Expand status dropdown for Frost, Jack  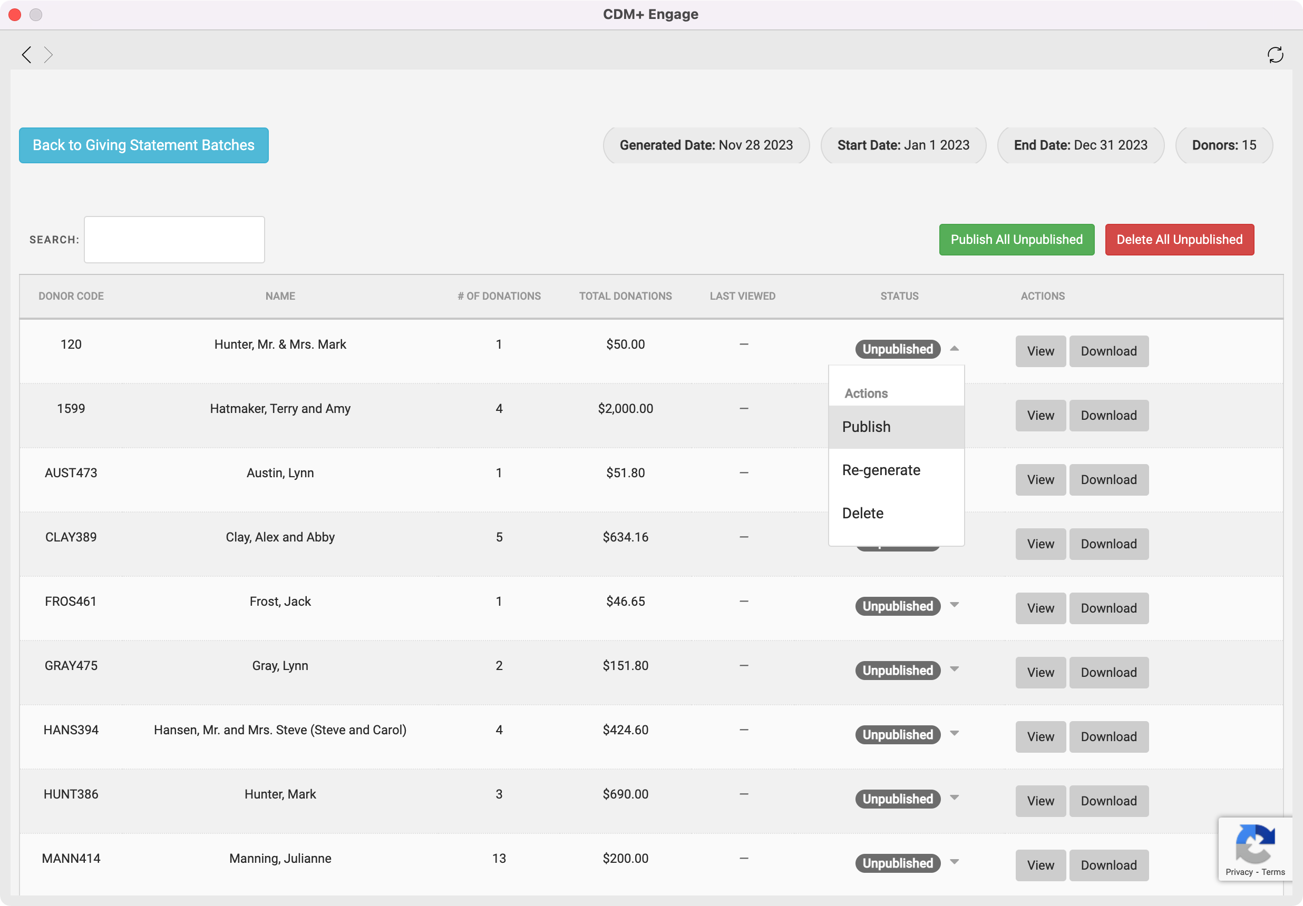click(x=954, y=605)
